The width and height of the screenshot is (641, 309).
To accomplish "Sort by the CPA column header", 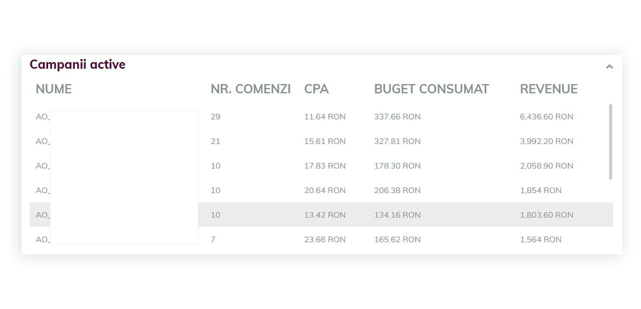I will point(316,89).
